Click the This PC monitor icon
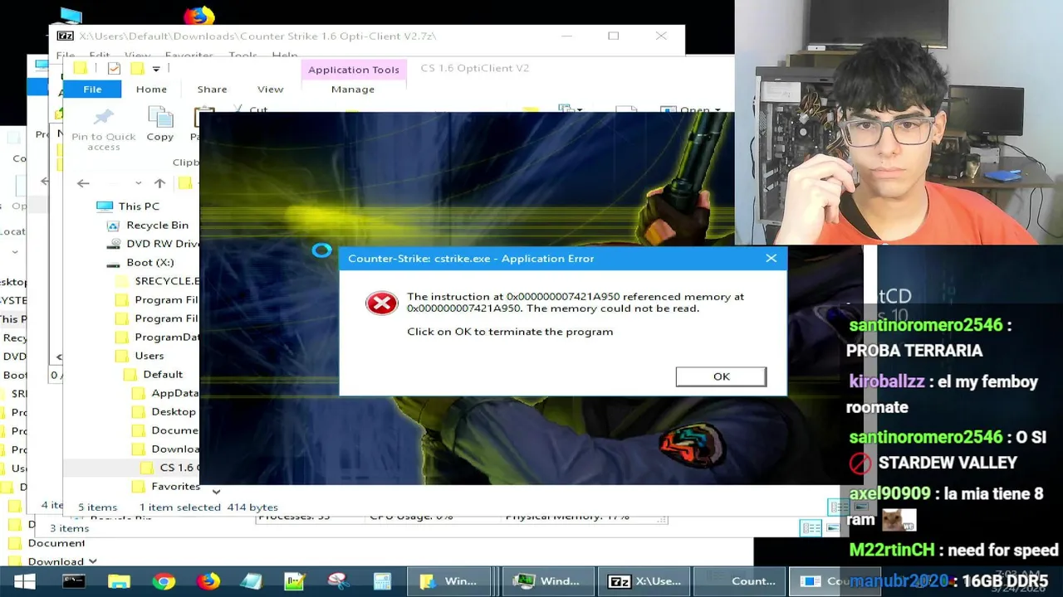 click(x=105, y=206)
